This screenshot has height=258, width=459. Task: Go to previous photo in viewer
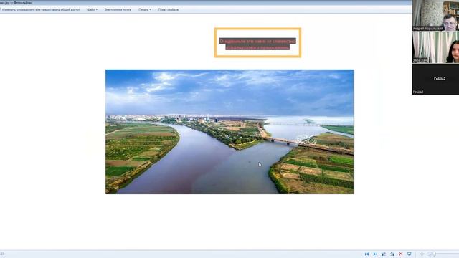point(366,254)
